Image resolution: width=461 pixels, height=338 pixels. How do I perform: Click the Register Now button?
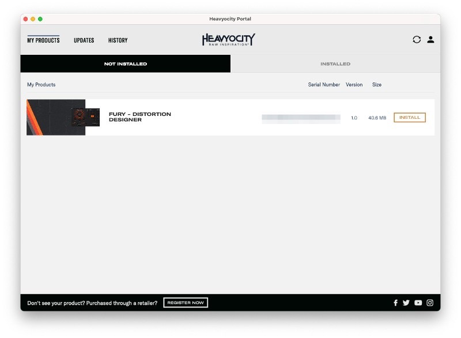tap(186, 302)
